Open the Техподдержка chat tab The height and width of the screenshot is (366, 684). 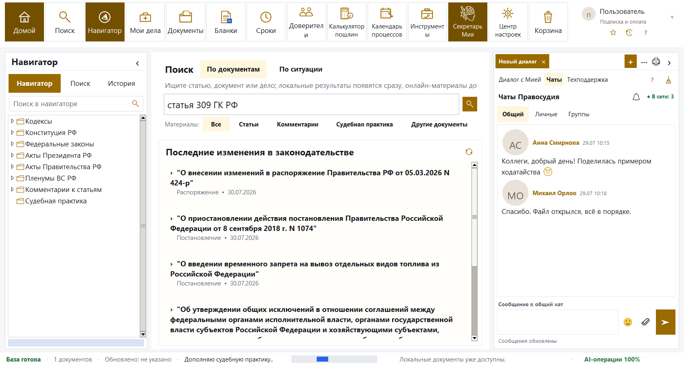[x=587, y=80]
